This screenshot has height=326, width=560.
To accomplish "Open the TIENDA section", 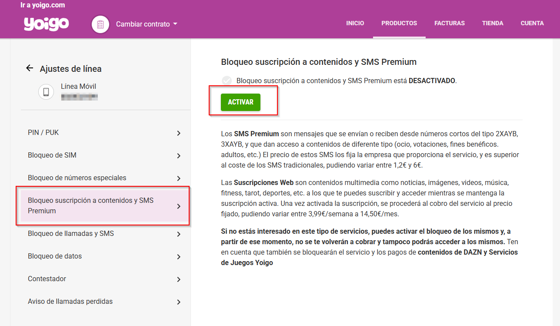I will click(x=492, y=23).
